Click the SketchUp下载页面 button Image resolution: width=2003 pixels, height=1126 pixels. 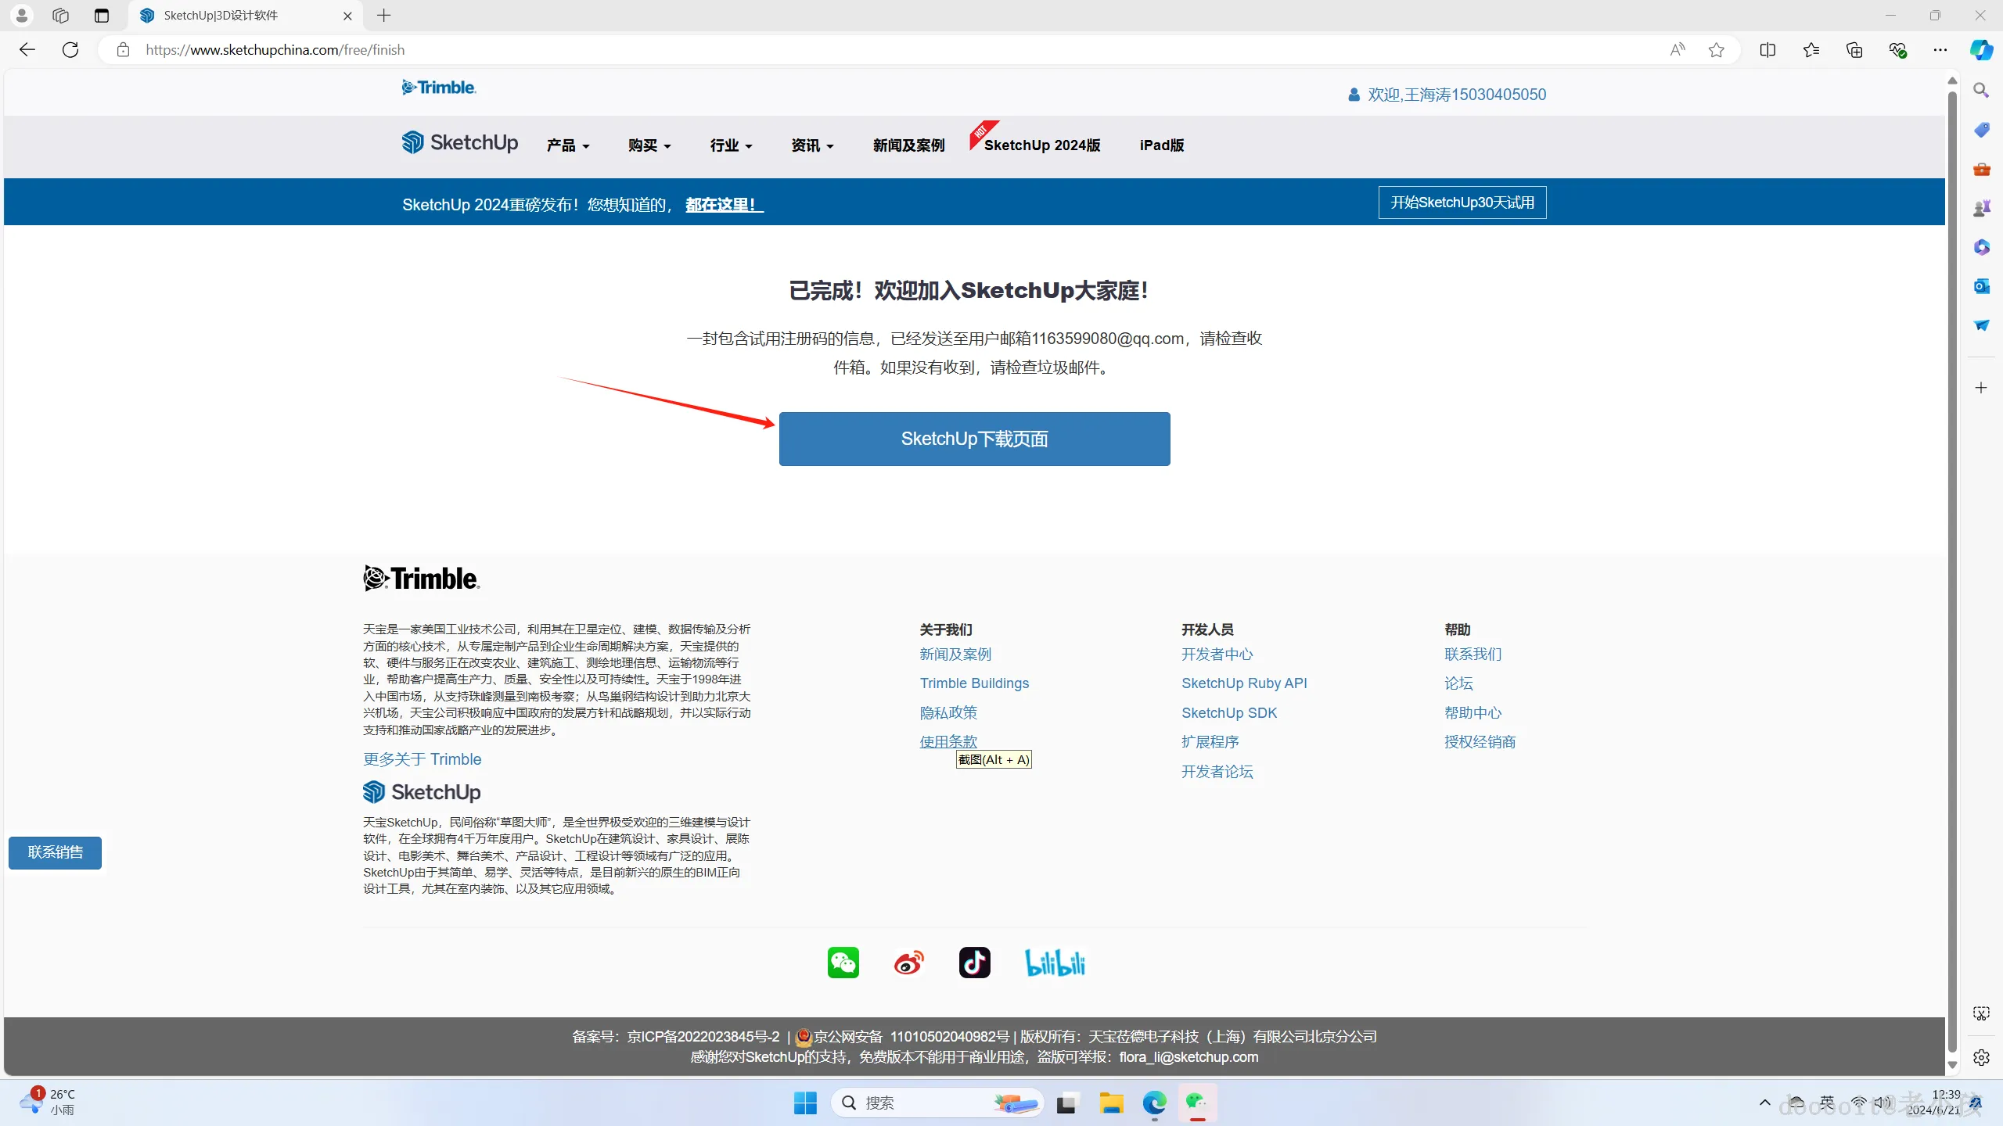point(974,439)
